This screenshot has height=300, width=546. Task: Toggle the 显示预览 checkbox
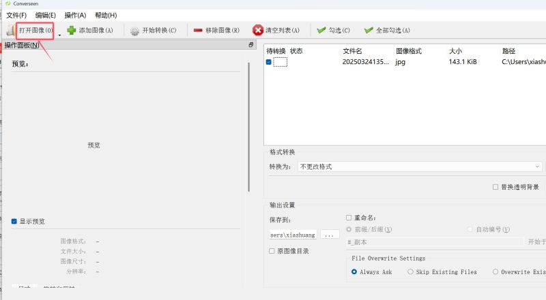pos(14,222)
